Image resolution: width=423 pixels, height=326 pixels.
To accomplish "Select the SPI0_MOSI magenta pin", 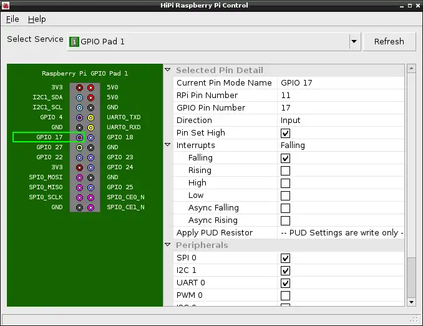I will pos(79,177).
